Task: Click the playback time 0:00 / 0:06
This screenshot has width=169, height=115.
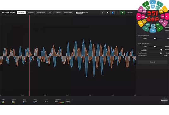Action: pos(130,13)
